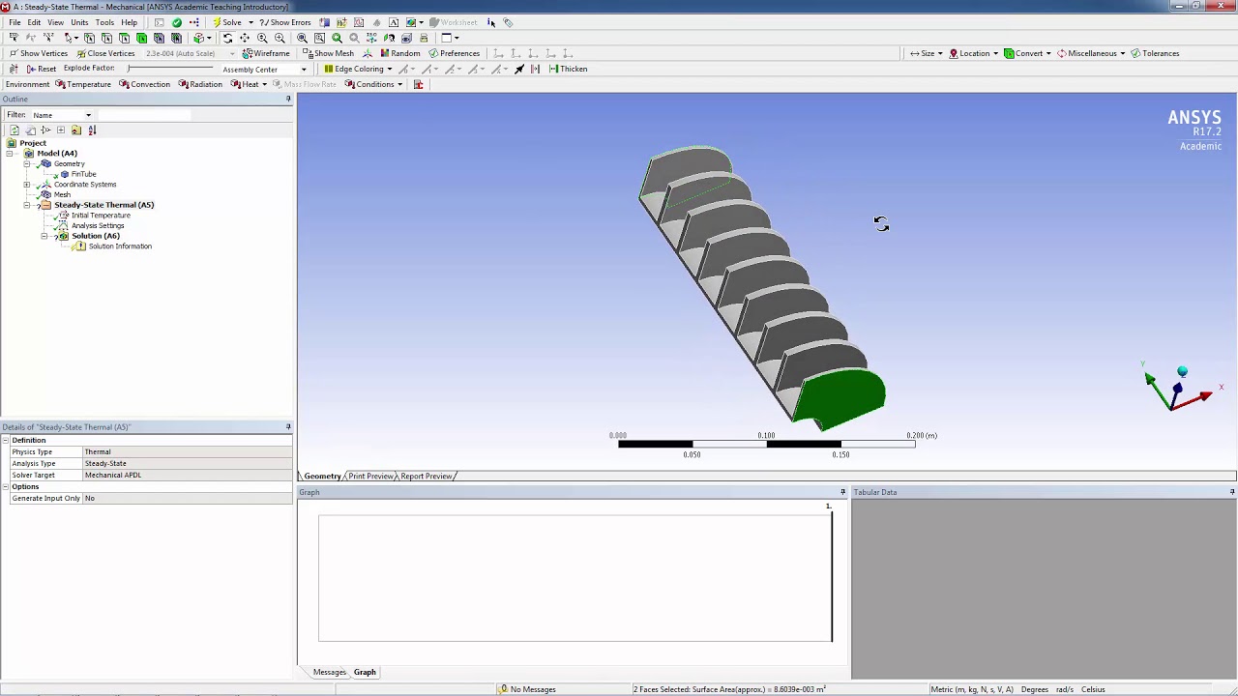
Task: Toggle Show Mesh display
Action: (x=328, y=53)
